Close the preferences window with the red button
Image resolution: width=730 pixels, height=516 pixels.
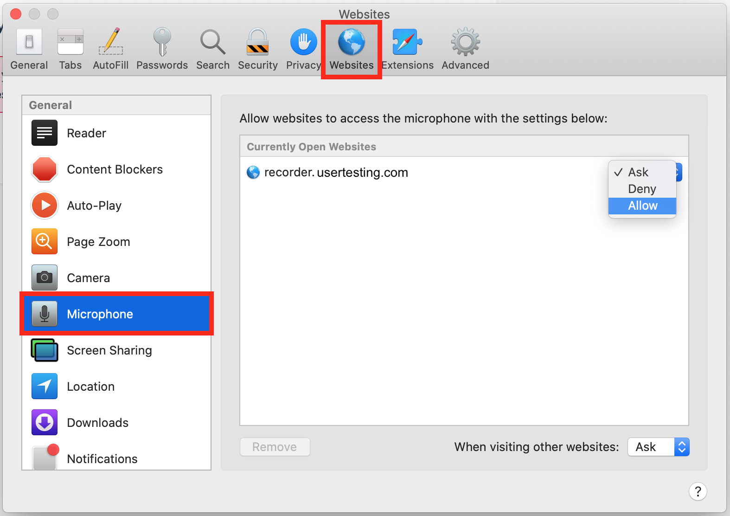pyautogui.click(x=16, y=14)
